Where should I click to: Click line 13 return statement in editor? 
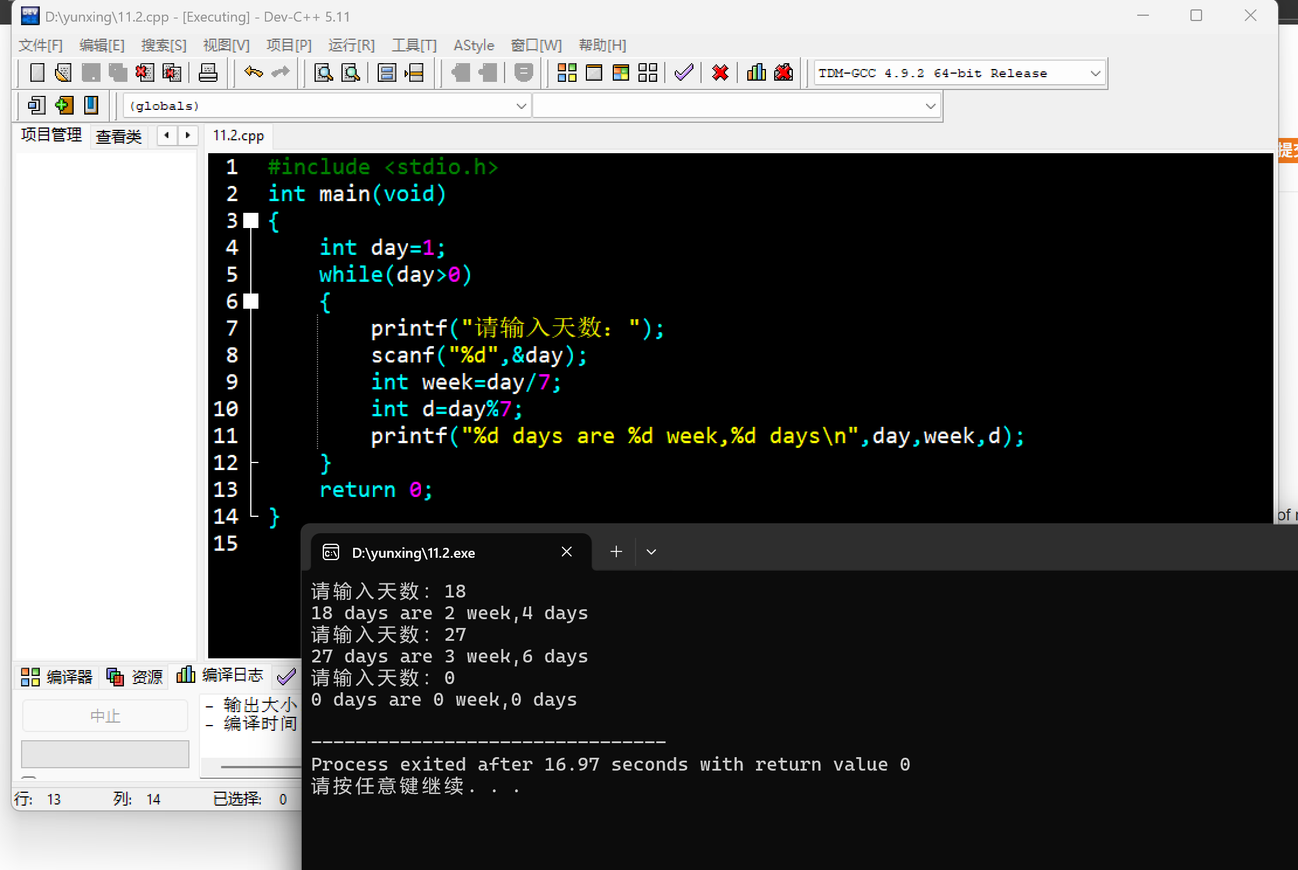click(x=375, y=490)
